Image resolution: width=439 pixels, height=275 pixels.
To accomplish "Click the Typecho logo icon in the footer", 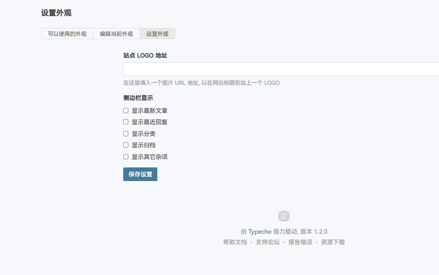I will [284, 216].
